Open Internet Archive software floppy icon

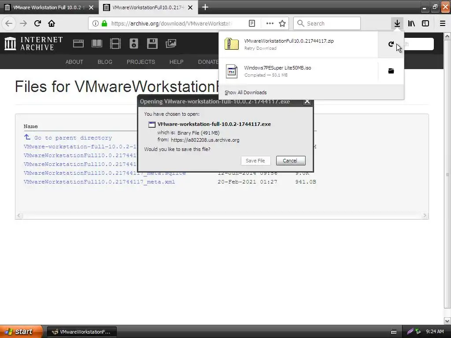coord(152,44)
